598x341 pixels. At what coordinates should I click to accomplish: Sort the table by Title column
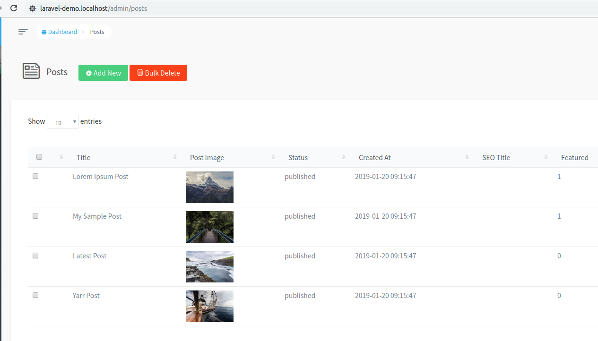tap(174, 157)
